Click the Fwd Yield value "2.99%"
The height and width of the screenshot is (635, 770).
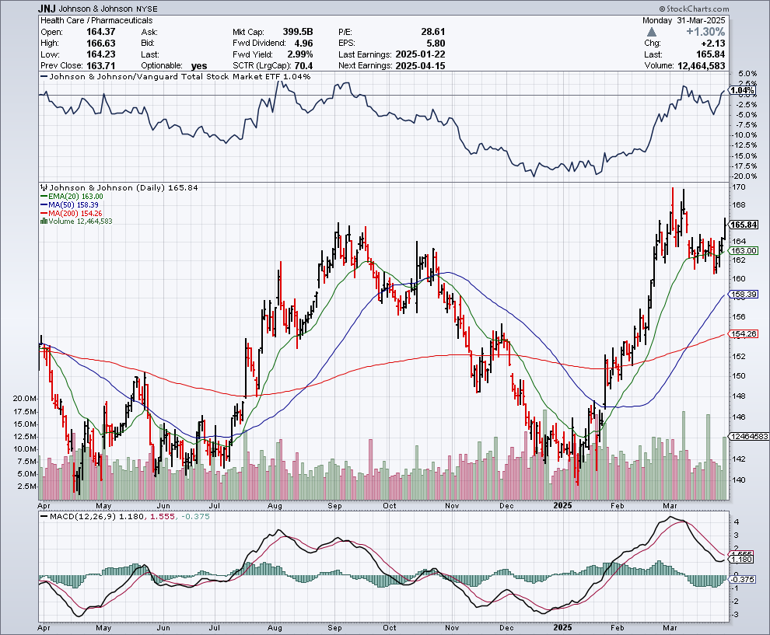pyautogui.click(x=300, y=54)
